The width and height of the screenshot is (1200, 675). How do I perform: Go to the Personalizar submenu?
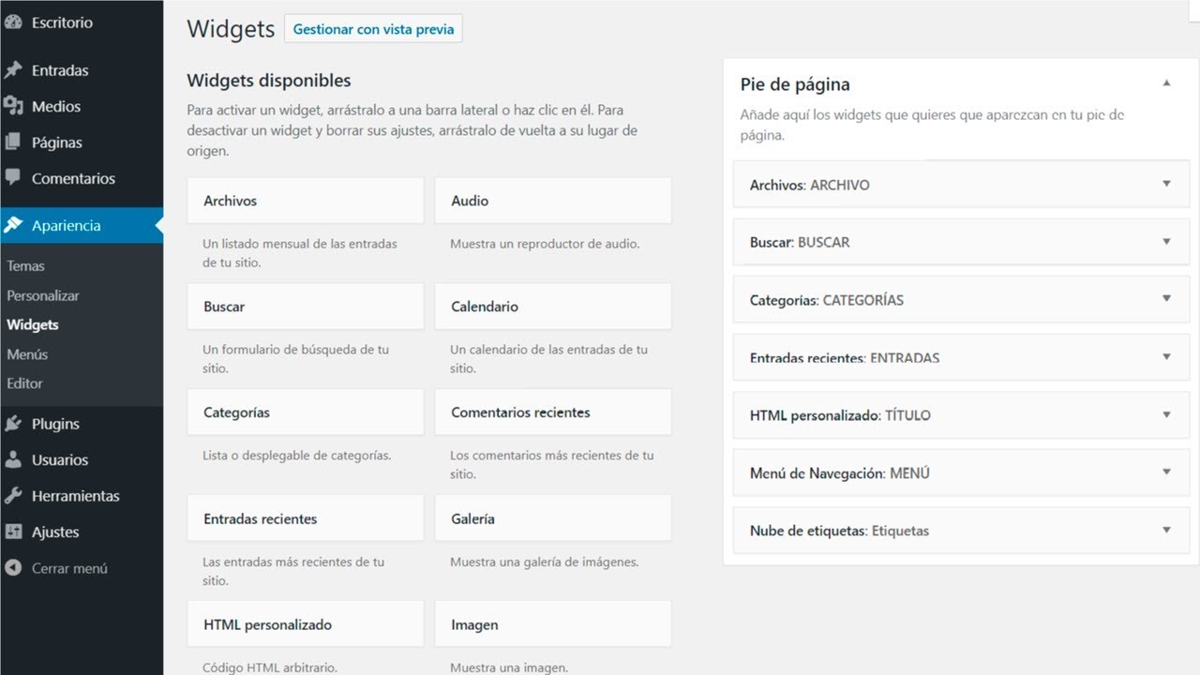coord(42,295)
